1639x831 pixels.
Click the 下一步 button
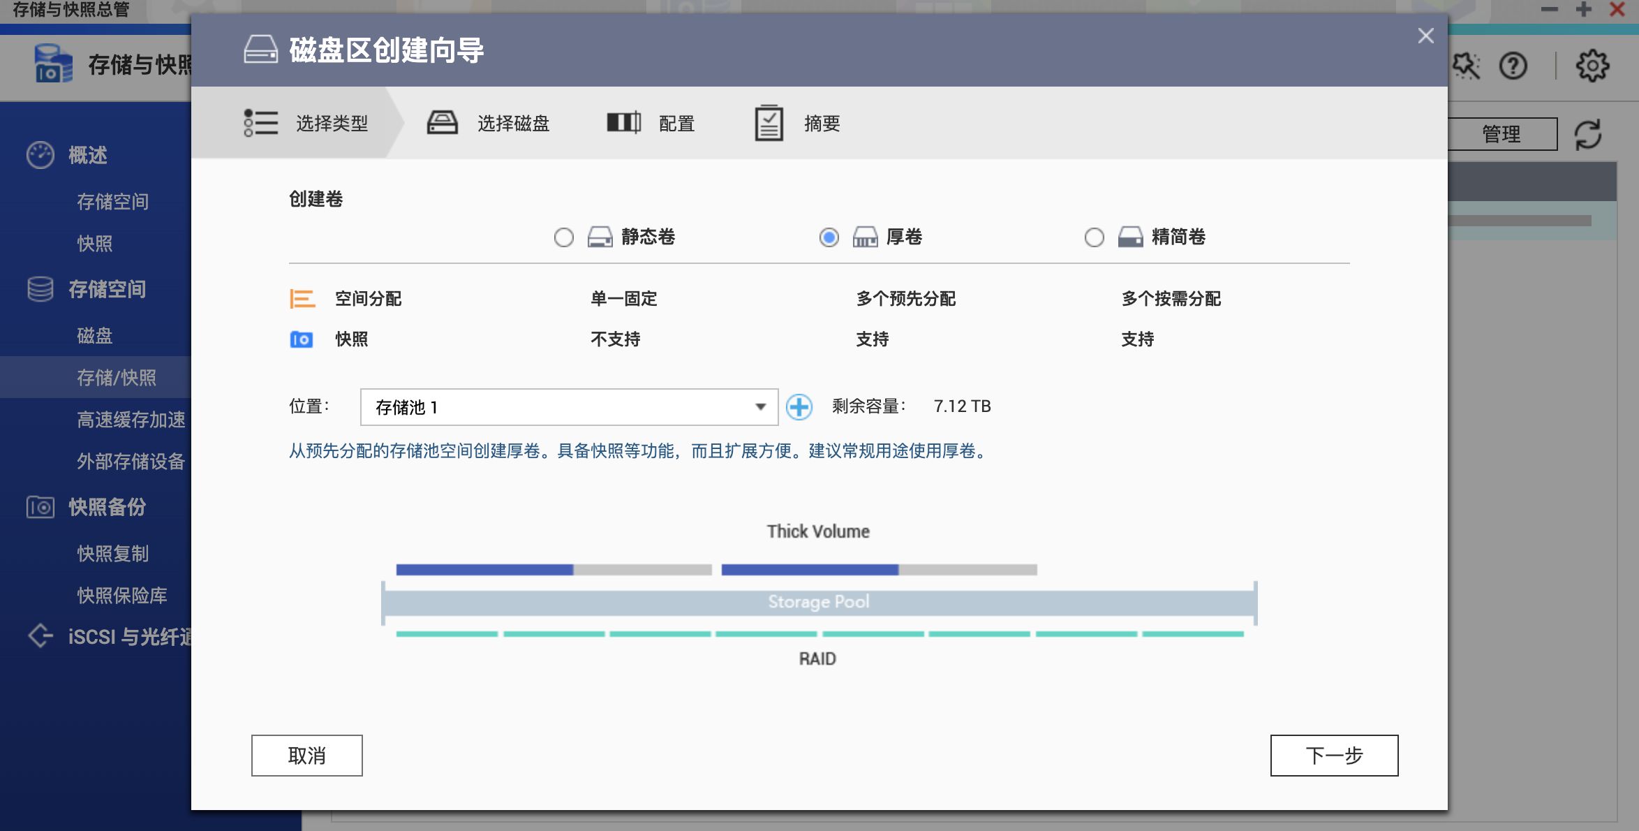coord(1333,755)
